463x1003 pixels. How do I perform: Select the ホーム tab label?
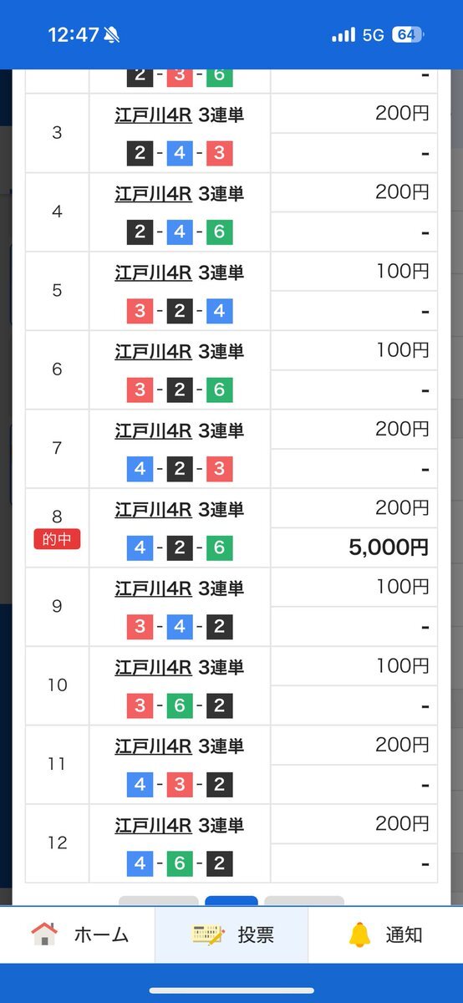pyautogui.click(x=102, y=935)
